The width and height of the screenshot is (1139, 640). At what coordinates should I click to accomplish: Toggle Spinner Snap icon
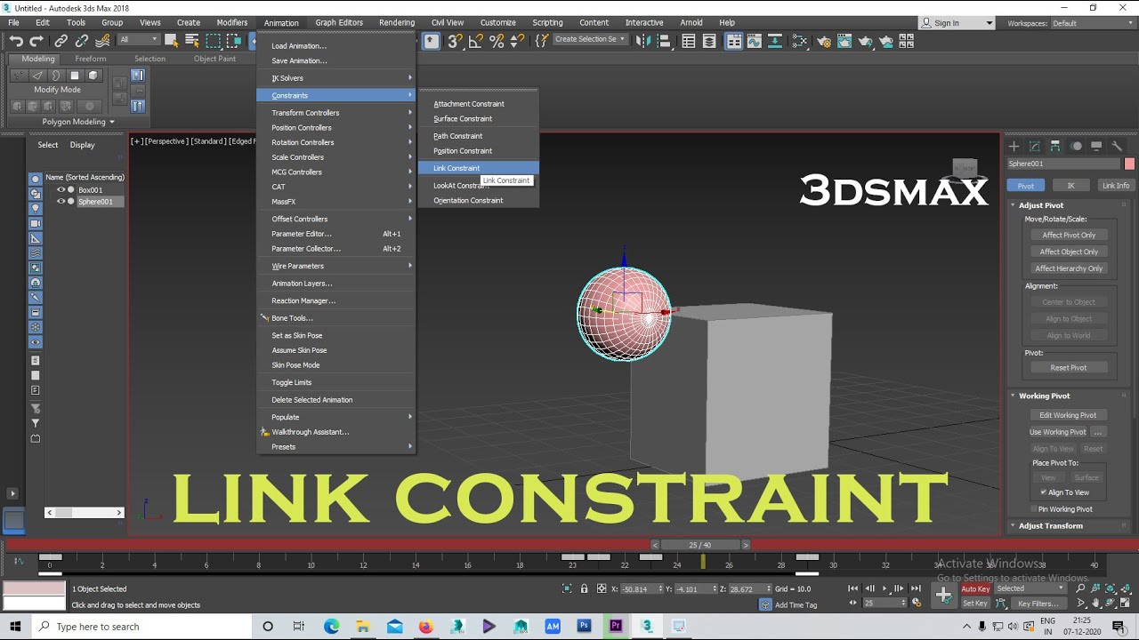(x=518, y=41)
